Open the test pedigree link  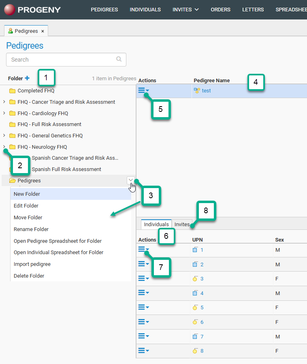click(207, 91)
